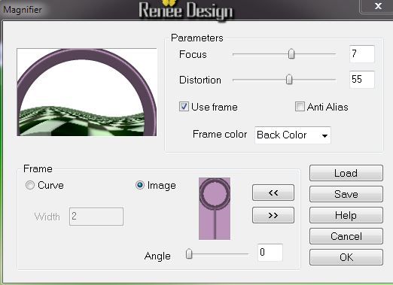Image resolution: width=393 pixels, height=285 pixels.
Task: Click the next frame image button (>>)
Action: pos(273,215)
